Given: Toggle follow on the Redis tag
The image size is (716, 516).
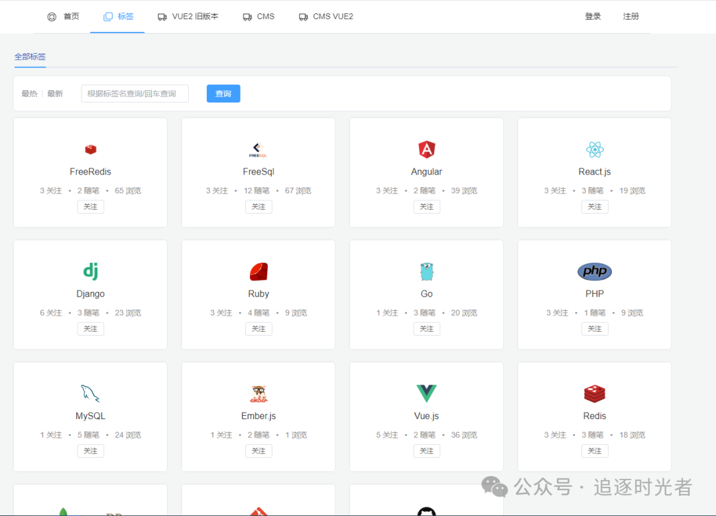Looking at the screenshot, I should [594, 450].
